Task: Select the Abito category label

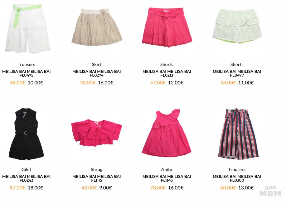Action: [167, 169]
